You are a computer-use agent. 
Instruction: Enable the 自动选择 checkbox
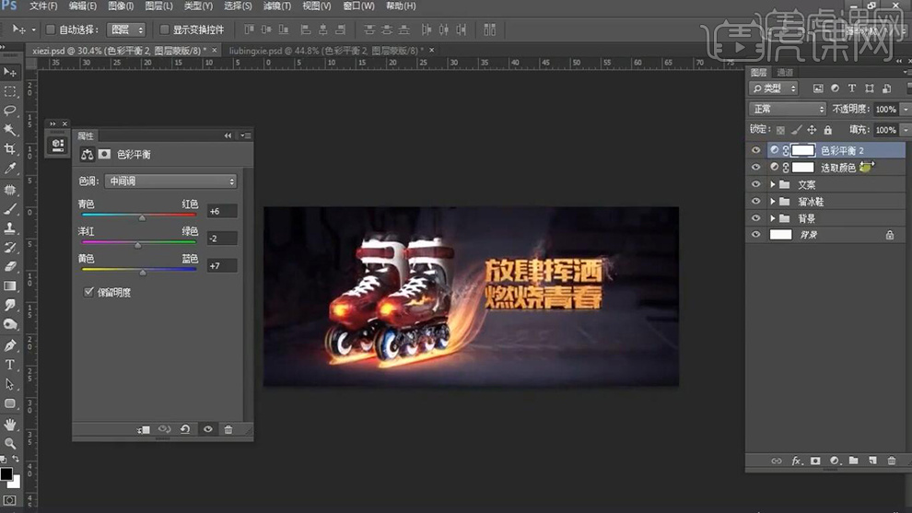(x=51, y=29)
